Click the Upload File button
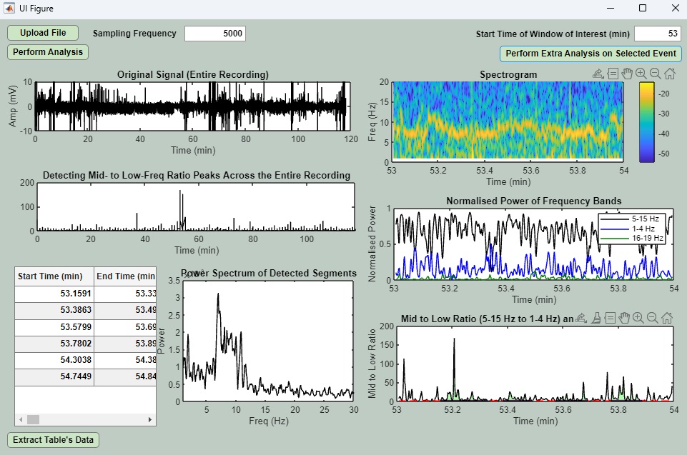Viewport: 687px width, 455px height. tap(43, 33)
